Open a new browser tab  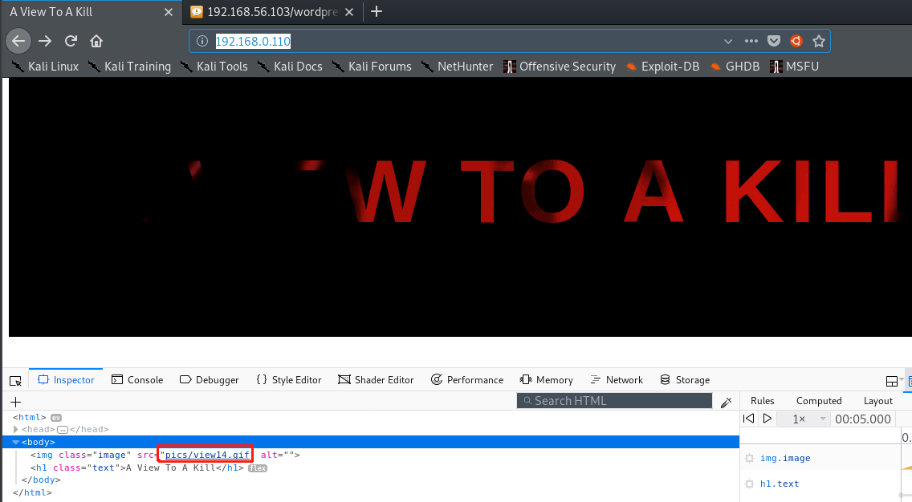[x=377, y=11]
